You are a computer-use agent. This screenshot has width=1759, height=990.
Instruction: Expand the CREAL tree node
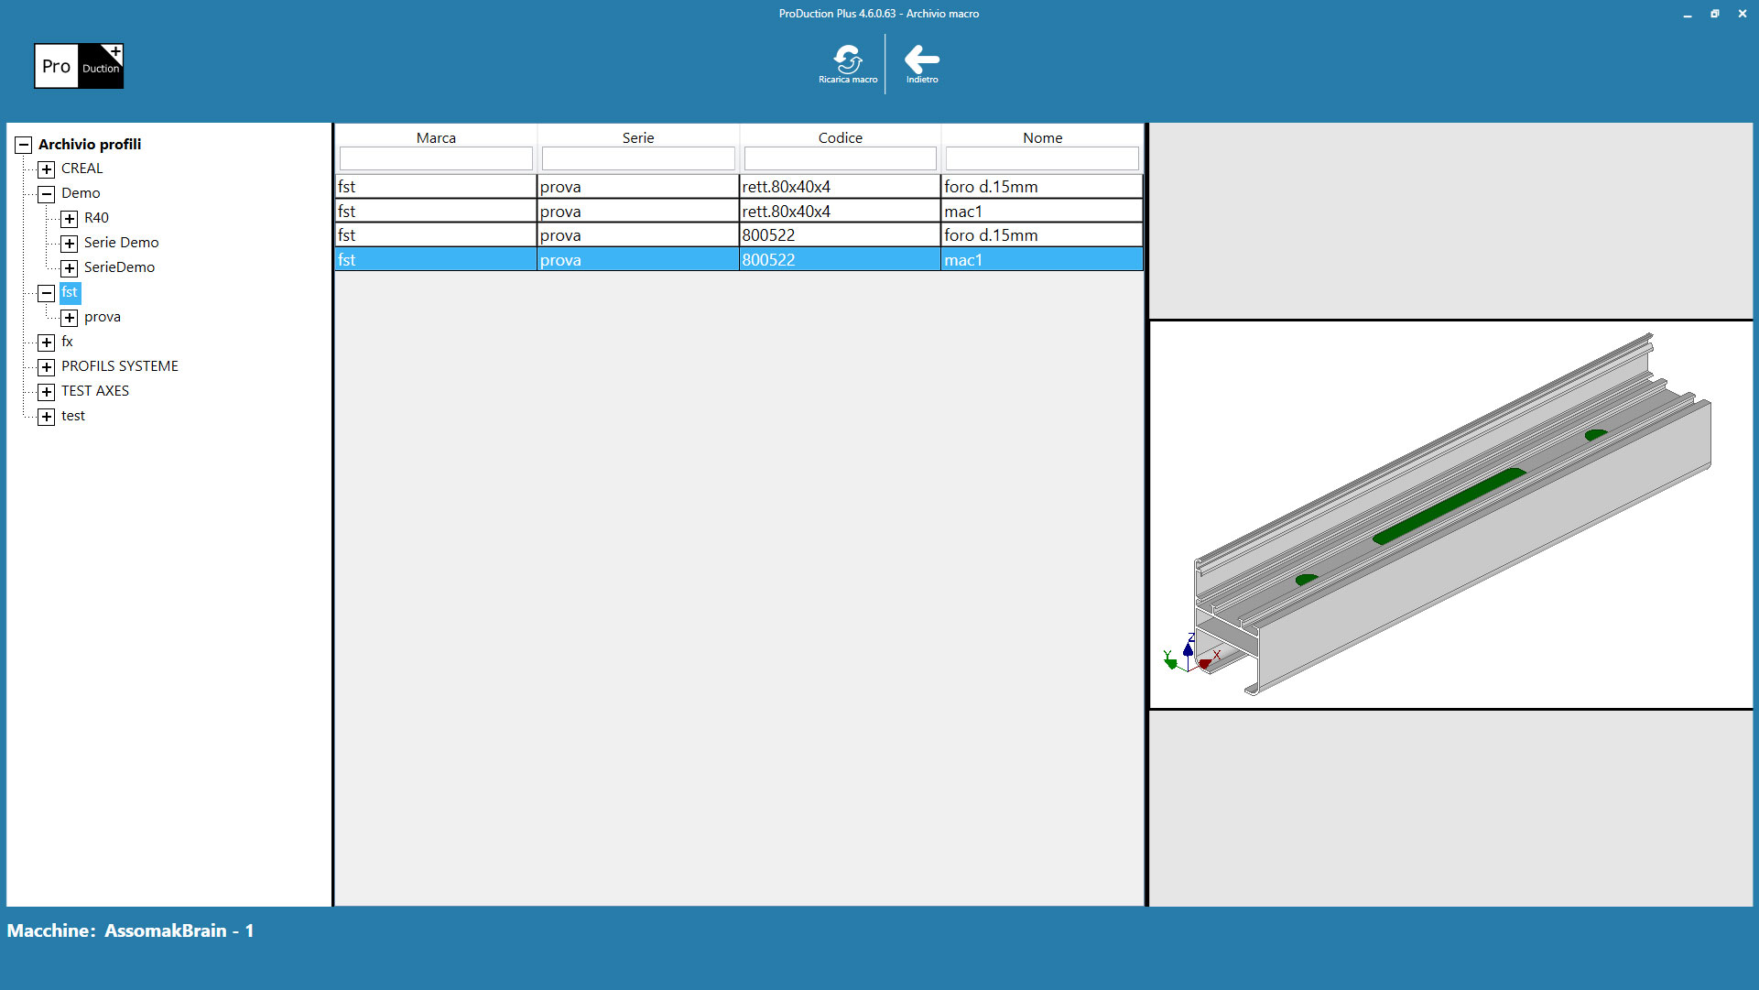(x=47, y=169)
